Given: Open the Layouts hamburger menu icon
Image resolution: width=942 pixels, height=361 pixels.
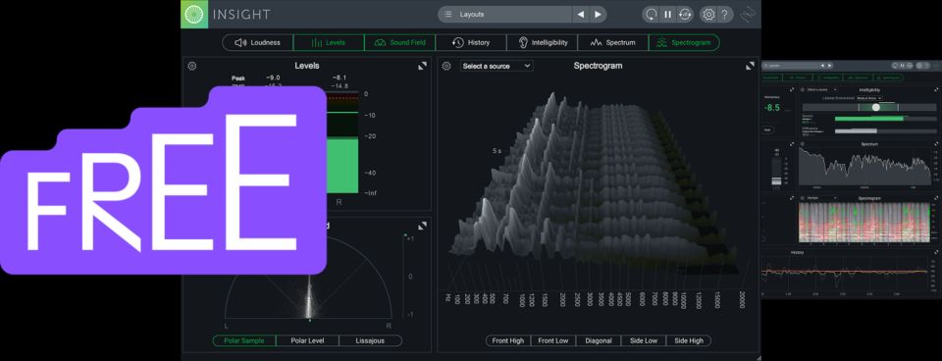Looking at the screenshot, I should click(x=448, y=15).
